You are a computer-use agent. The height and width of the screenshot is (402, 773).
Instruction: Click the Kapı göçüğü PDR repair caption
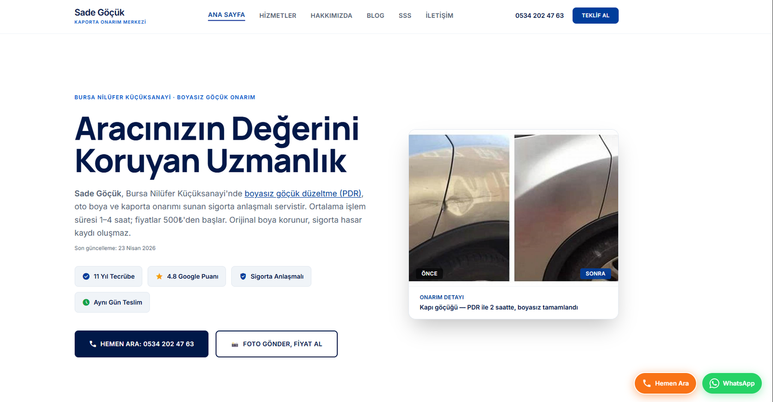(499, 307)
